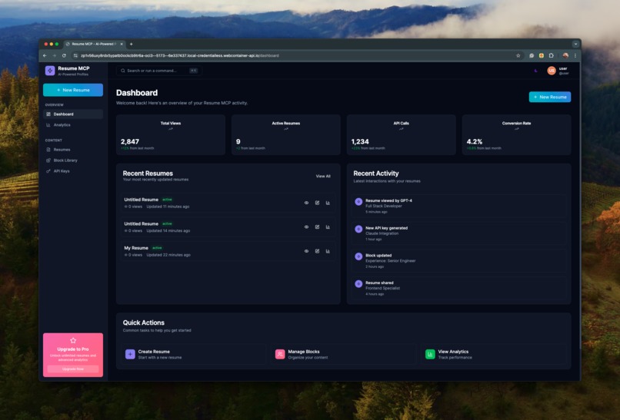
Task: Open Resumes in the sidebar
Action: tap(73, 150)
